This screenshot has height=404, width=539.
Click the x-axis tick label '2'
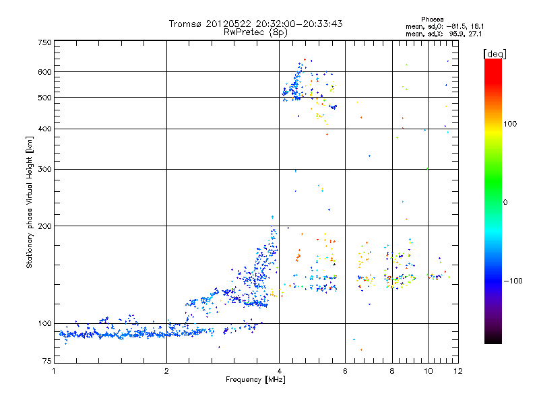click(x=166, y=372)
